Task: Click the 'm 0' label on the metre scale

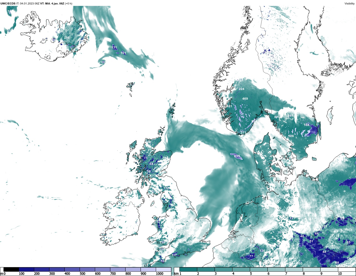Action: point(3,274)
